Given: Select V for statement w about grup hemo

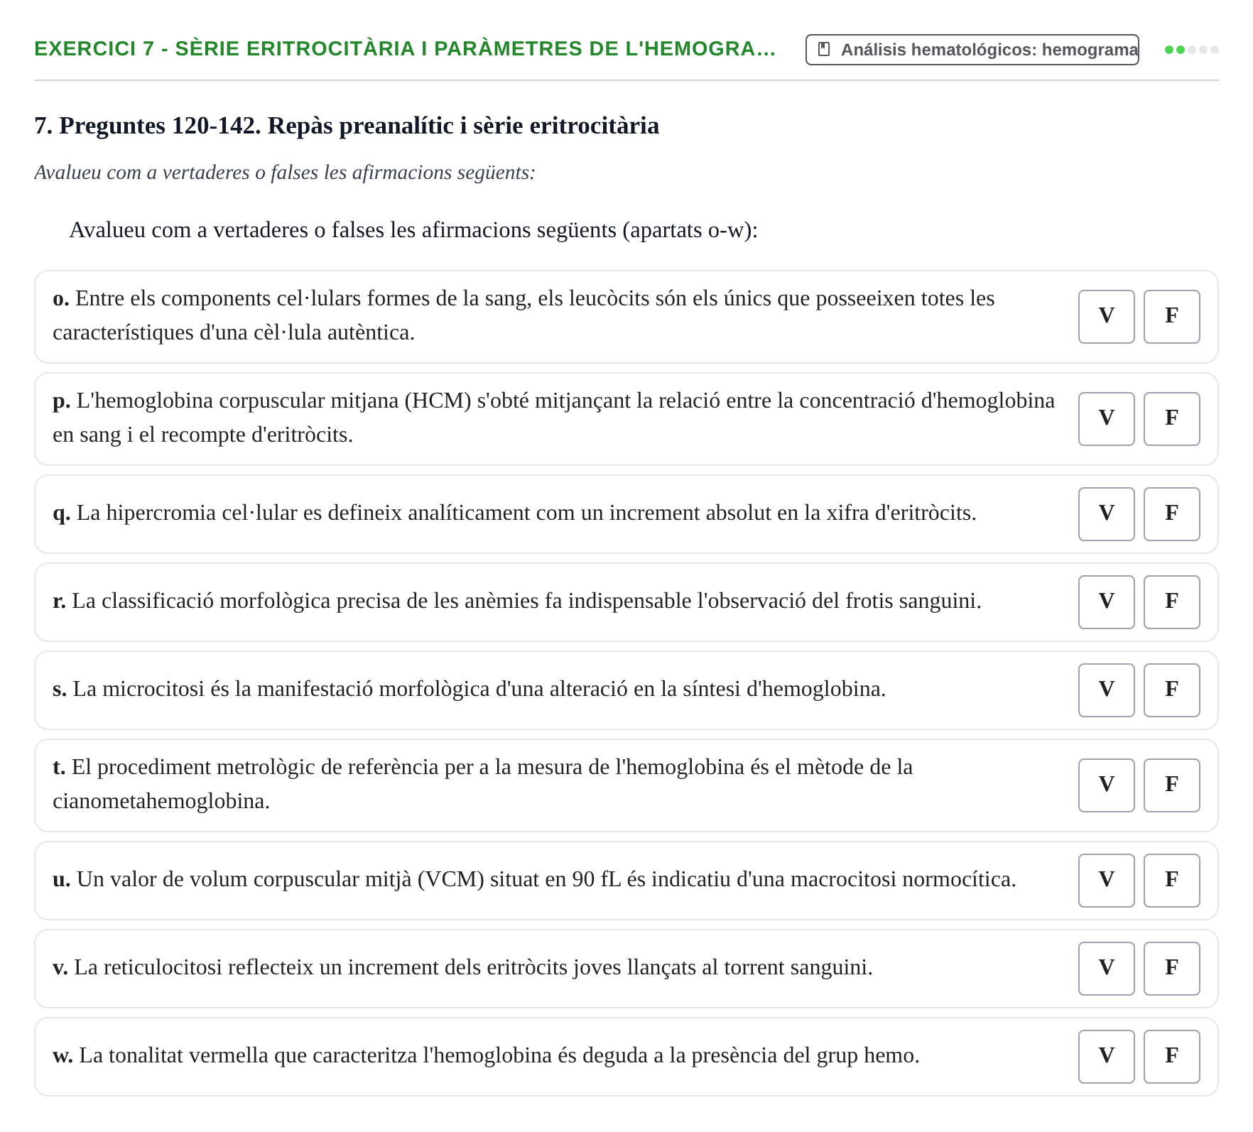Looking at the screenshot, I should pyautogui.click(x=1106, y=1057).
